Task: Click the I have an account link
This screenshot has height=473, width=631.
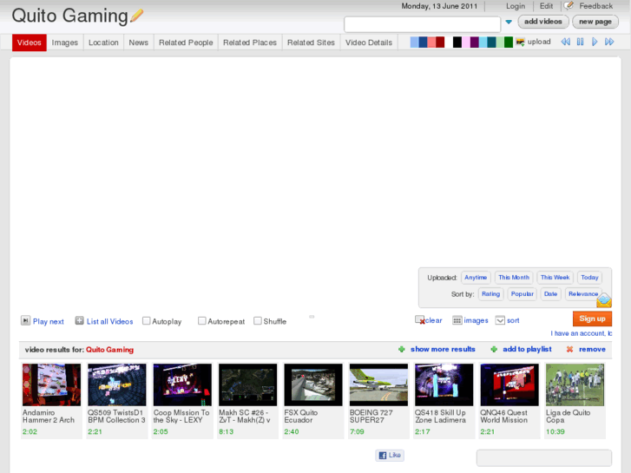Action: 582,333
